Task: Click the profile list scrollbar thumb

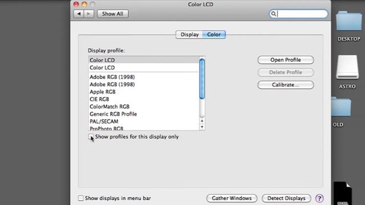Action: tap(202, 79)
